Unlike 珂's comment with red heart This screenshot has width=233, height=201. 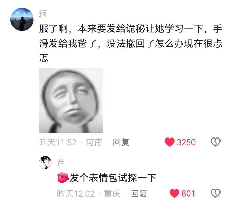coord(170,142)
